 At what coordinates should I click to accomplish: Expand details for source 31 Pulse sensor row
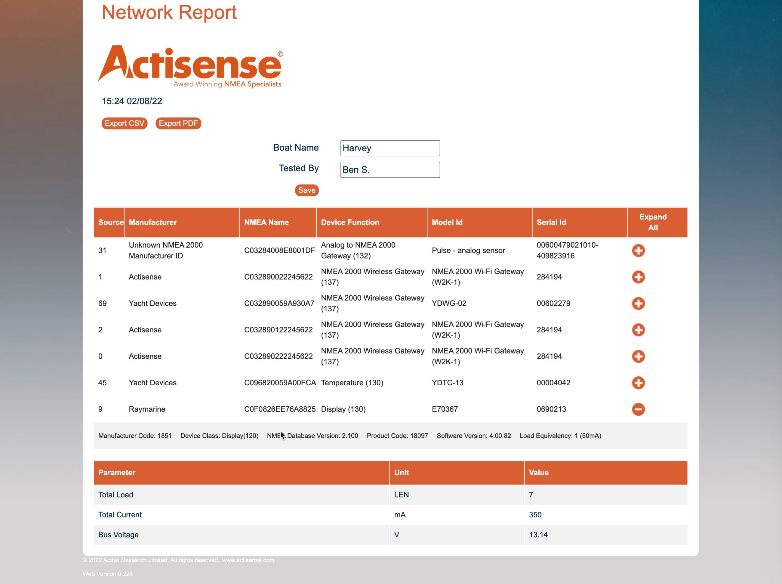coord(638,250)
